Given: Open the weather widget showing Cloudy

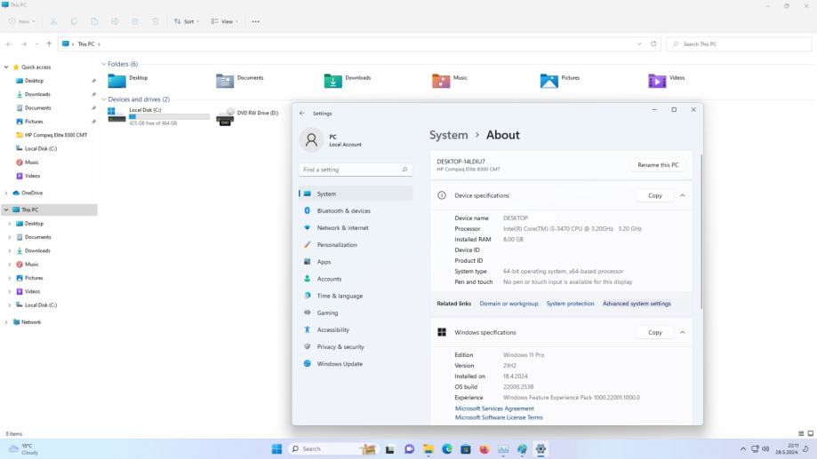Looking at the screenshot, I should [24, 449].
